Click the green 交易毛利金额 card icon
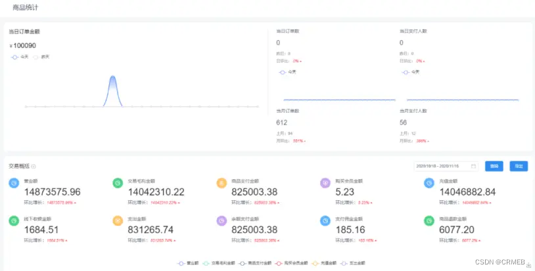This screenshot has height=271, width=535. (118, 183)
